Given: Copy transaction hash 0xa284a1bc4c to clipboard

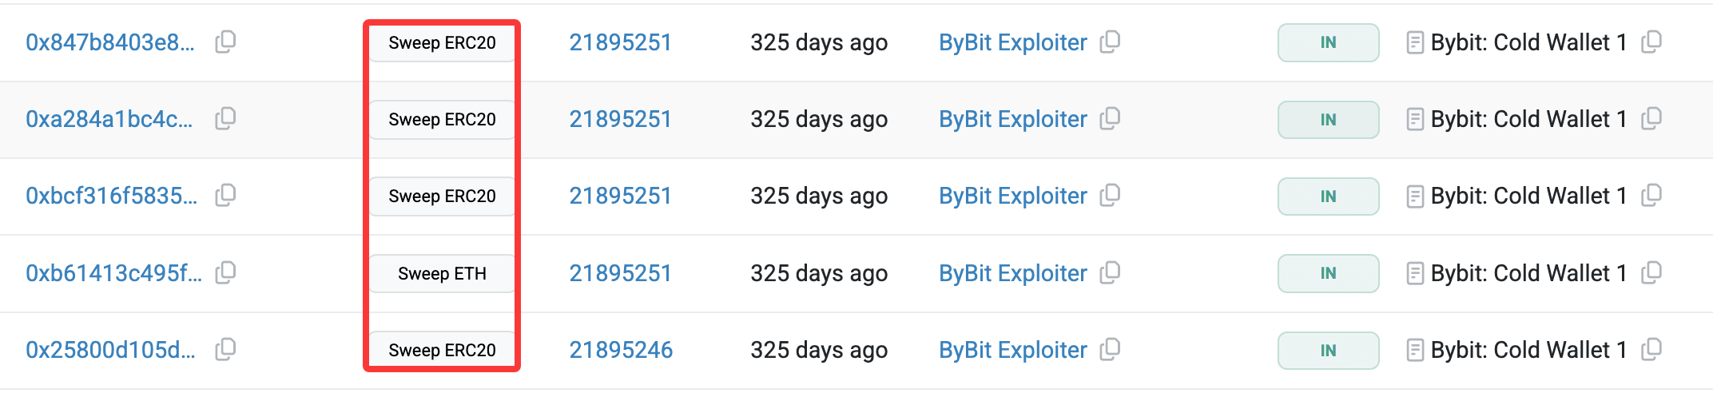Looking at the screenshot, I should [225, 119].
